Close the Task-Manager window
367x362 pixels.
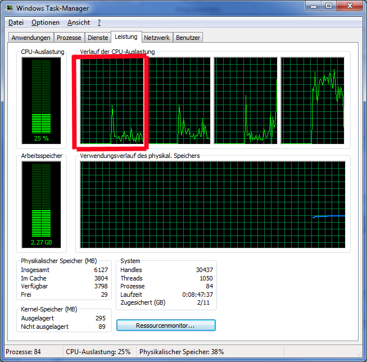click(350, 6)
